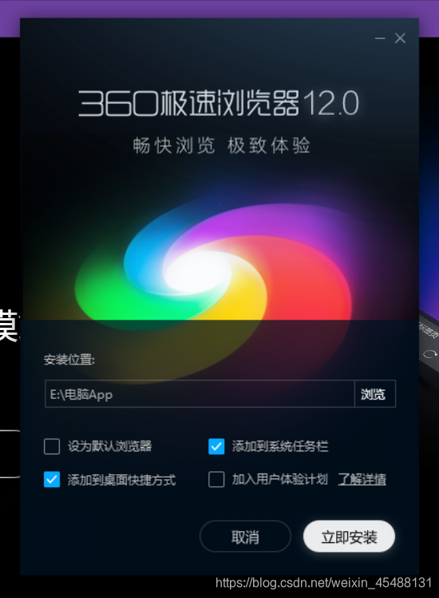This screenshot has width=439, height=598.
Task: Click the 畅快浏览 极致体验 slogan text
Action: pos(221,146)
